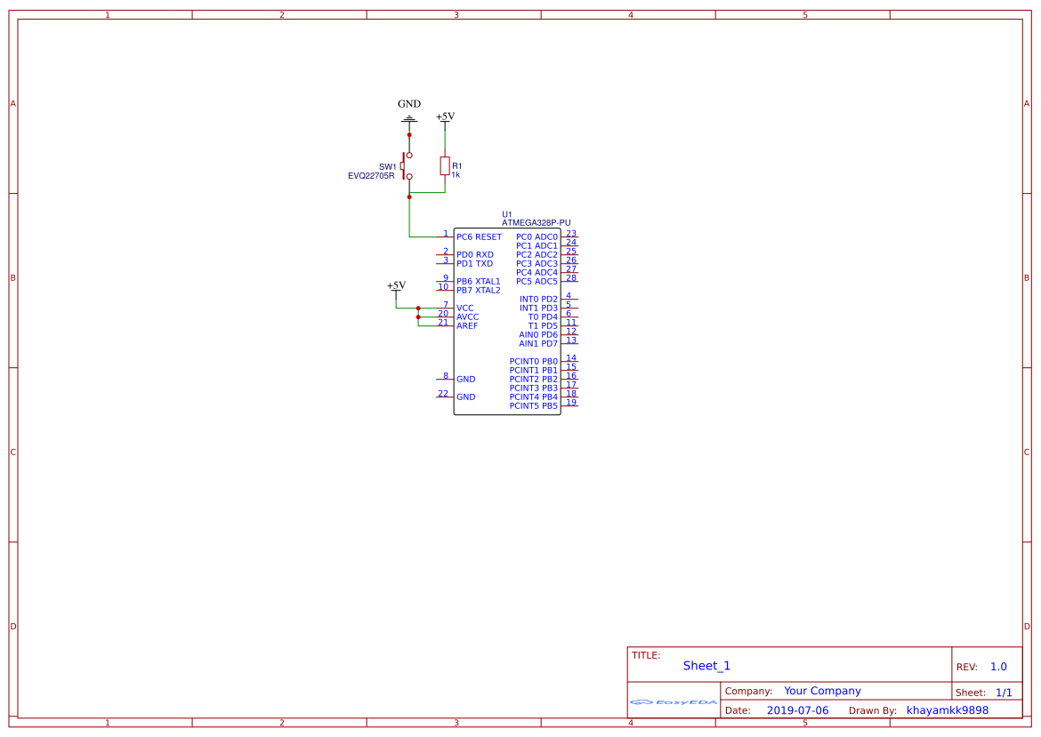Click the Sheet_1 title text
The image size is (1041, 737).
point(705,665)
